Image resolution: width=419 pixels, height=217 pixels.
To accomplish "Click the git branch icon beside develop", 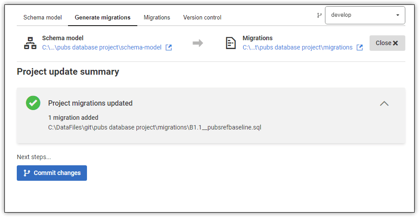I will tap(319, 15).
